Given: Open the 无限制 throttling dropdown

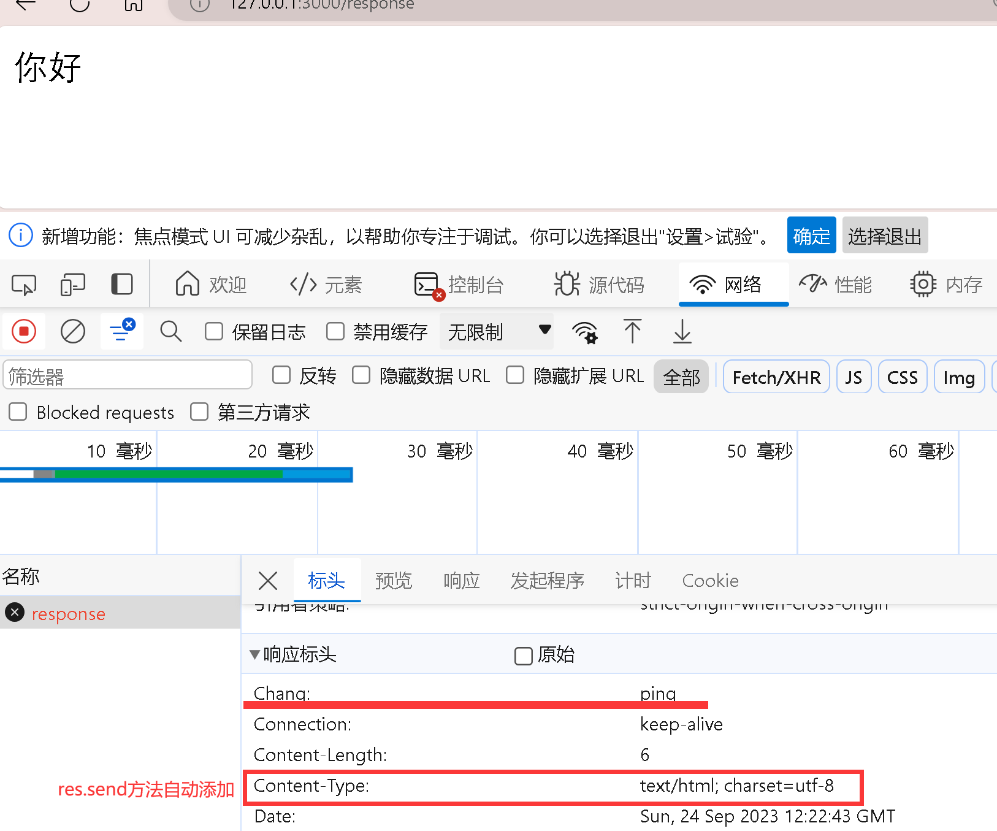Looking at the screenshot, I should (497, 332).
